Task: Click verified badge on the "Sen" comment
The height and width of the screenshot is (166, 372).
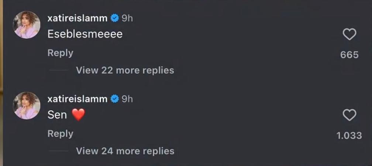Action: pyautogui.click(x=115, y=99)
